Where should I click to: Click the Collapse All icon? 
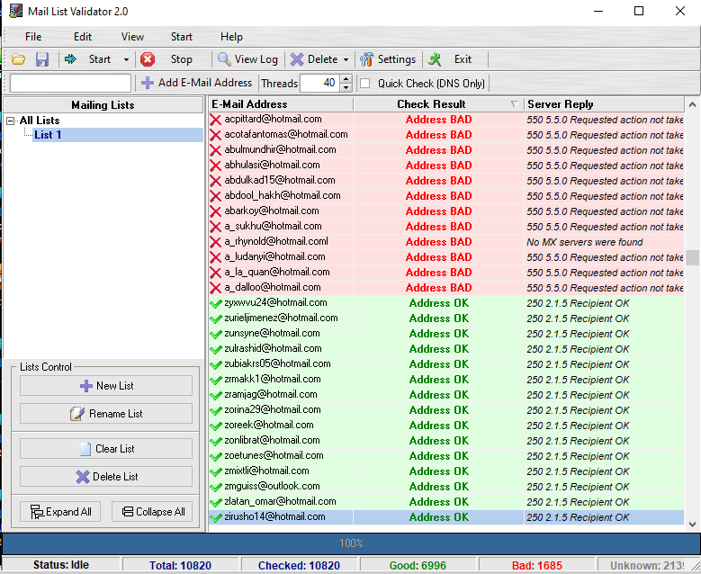coord(128,511)
